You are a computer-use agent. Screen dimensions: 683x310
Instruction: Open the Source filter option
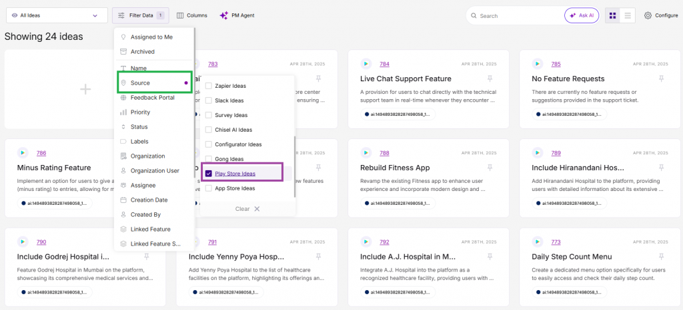pyautogui.click(x=154, y=83)
